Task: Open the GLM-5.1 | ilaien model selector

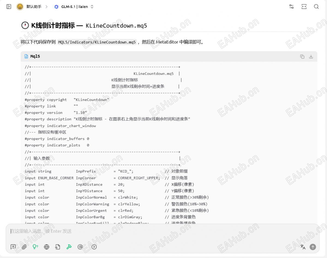Action: pyautogui.click(x=74, y=7)
